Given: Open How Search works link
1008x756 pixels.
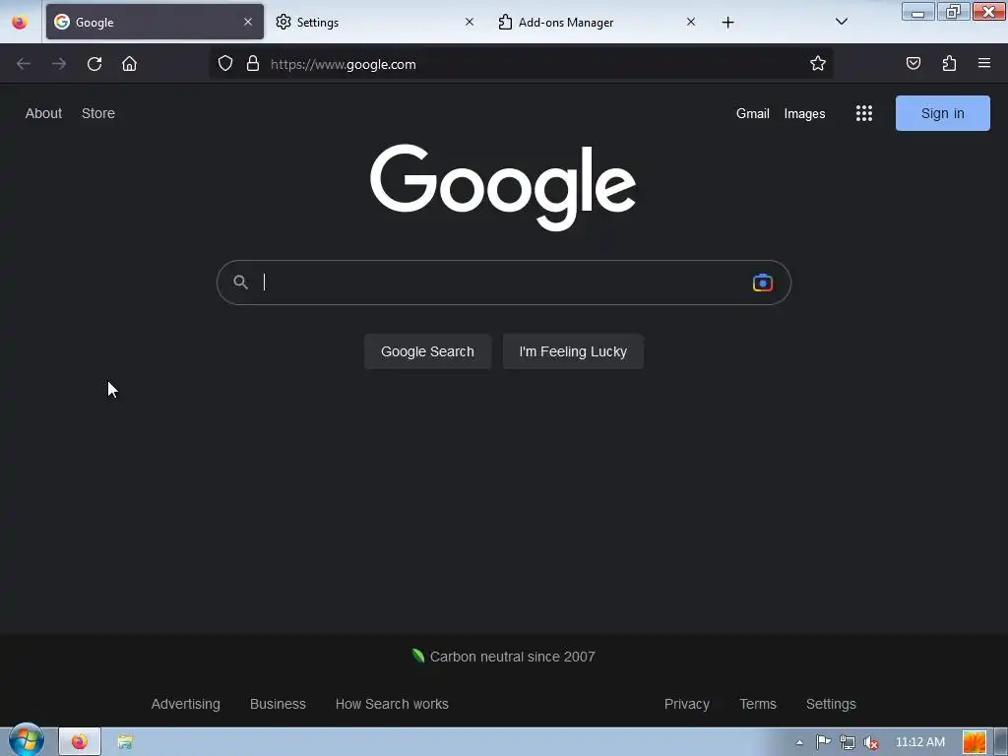Looking at the screenshot, I should [392, 704].
